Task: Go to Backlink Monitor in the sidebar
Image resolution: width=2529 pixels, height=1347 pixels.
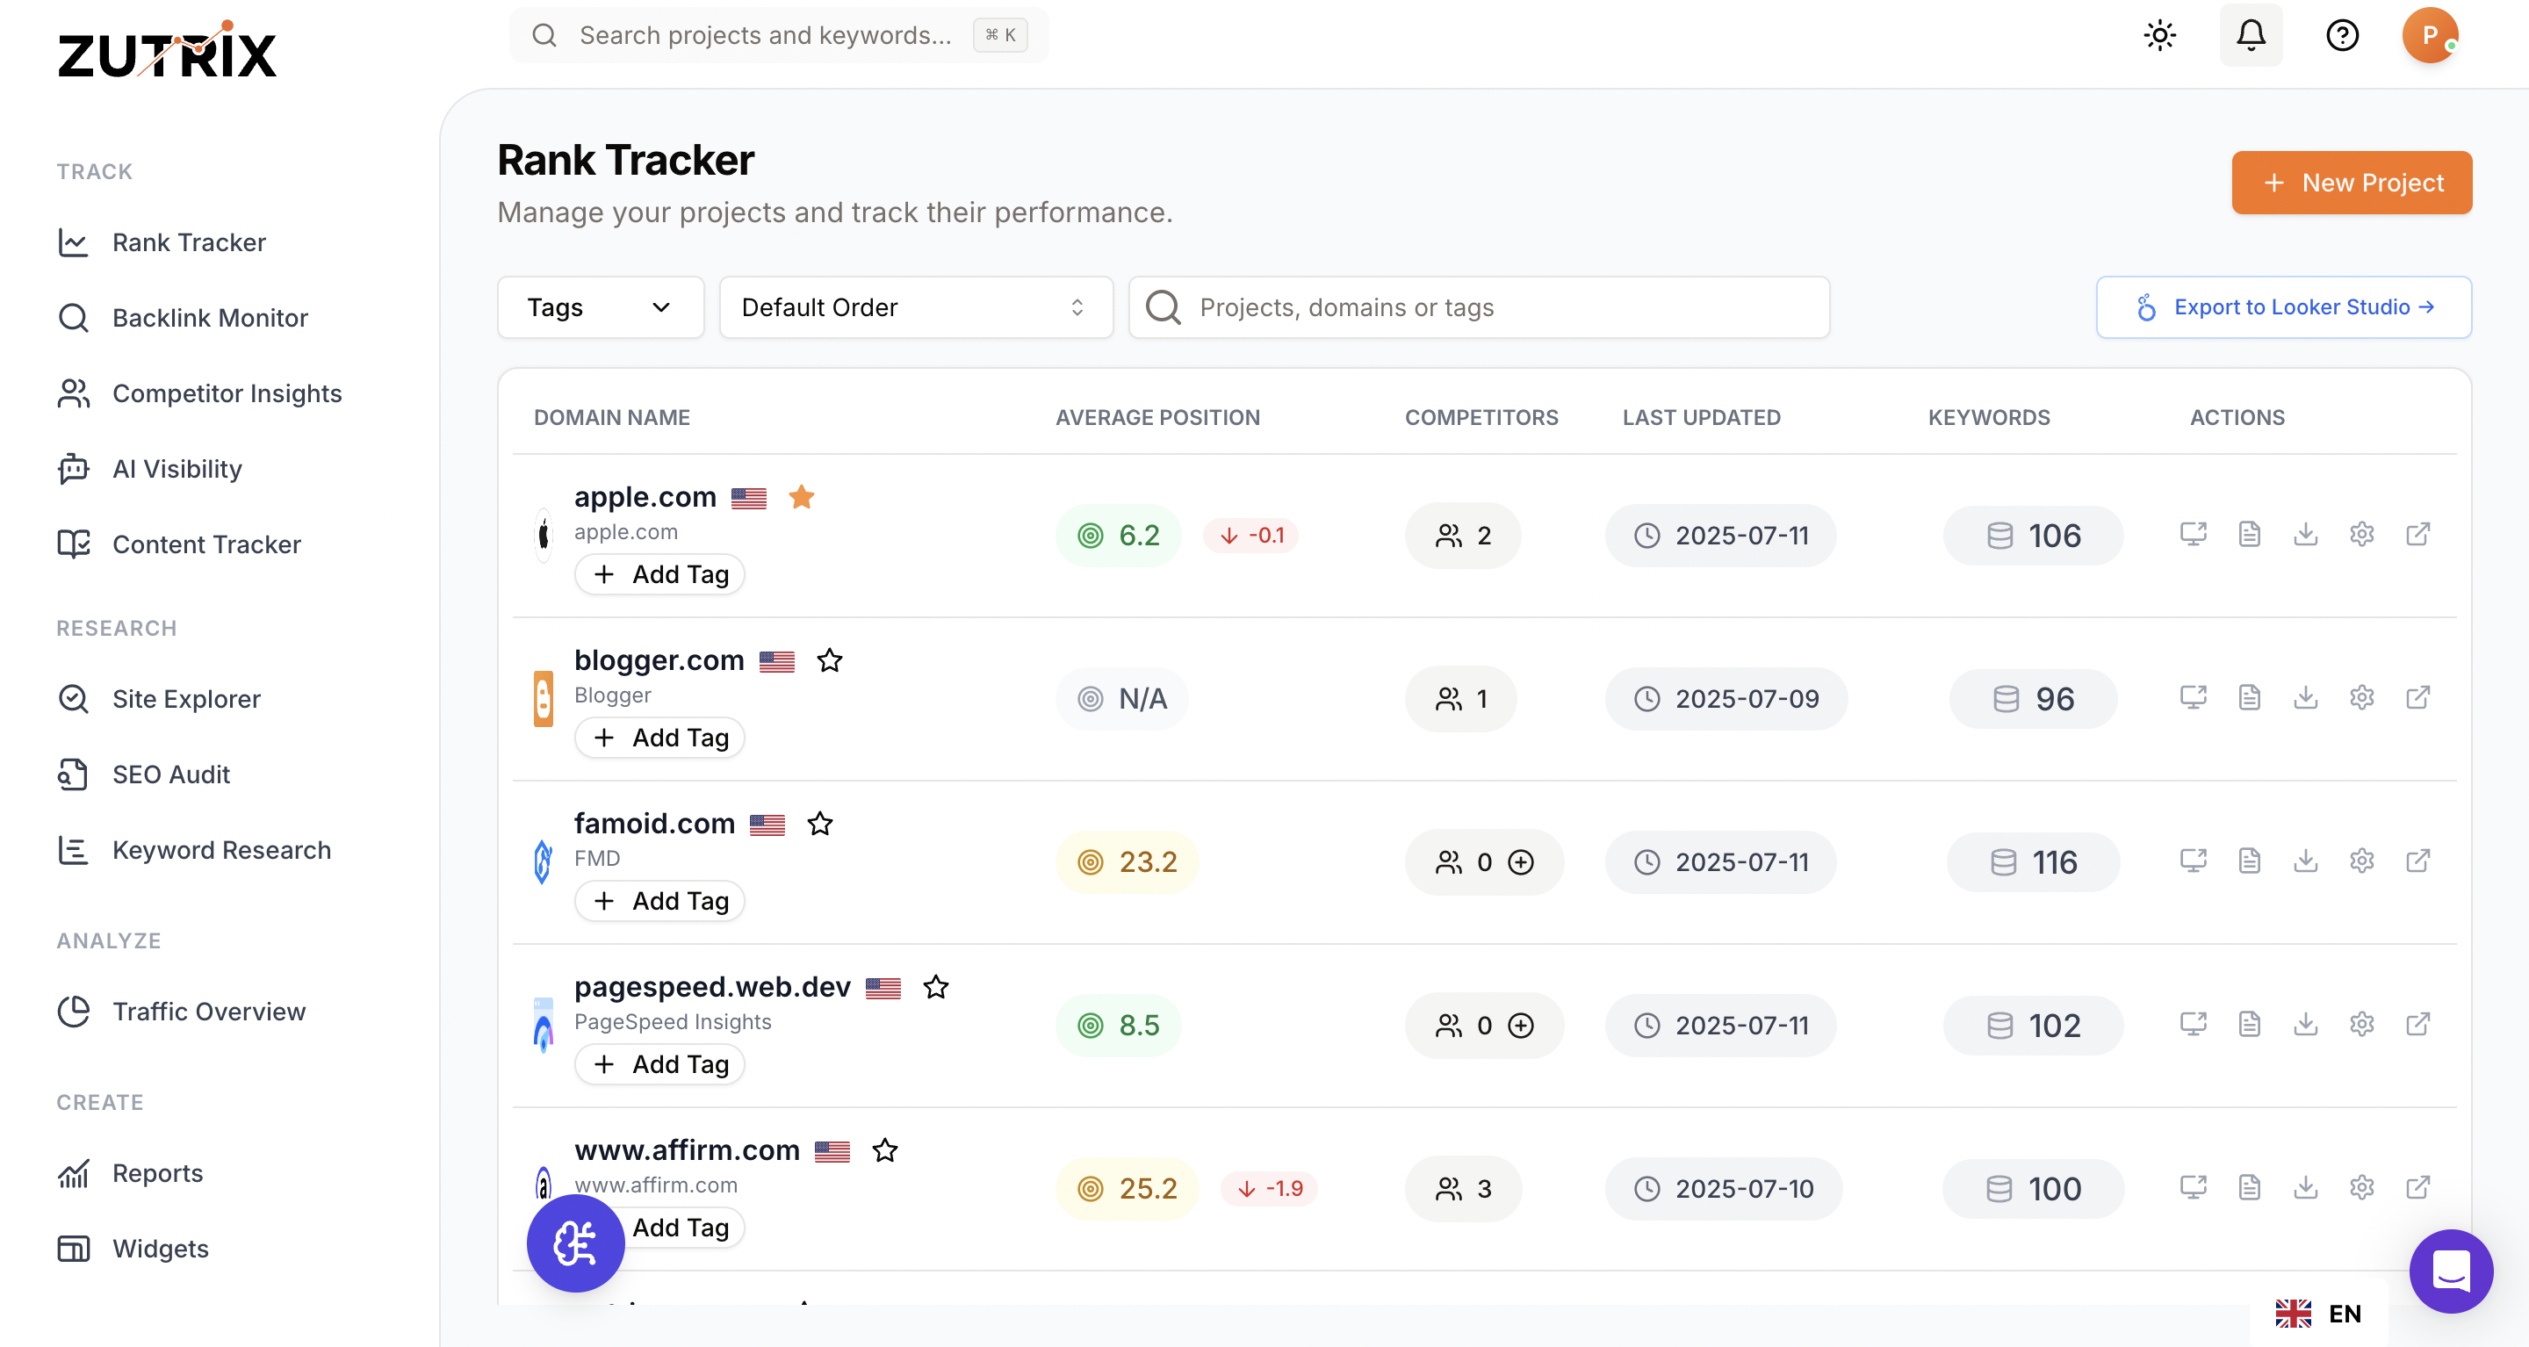Action: [209, 317]
